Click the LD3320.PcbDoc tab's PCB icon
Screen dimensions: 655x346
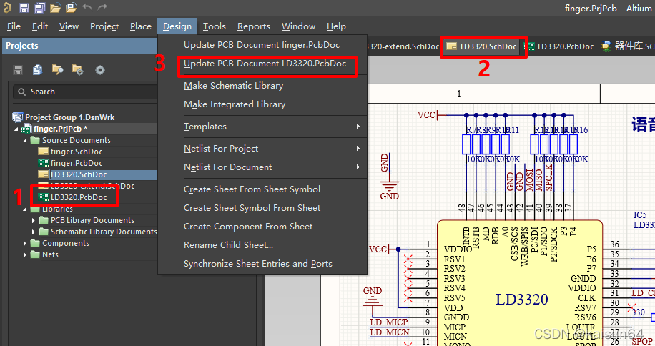point(531,46)
